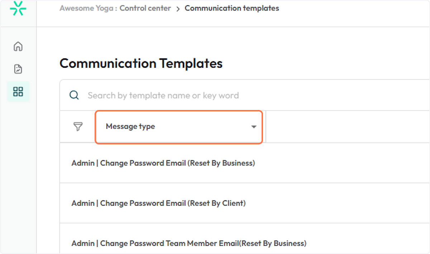Open Change Password Team Member Email template
Screen dimensions: 430x254
[x=189, y=243]
